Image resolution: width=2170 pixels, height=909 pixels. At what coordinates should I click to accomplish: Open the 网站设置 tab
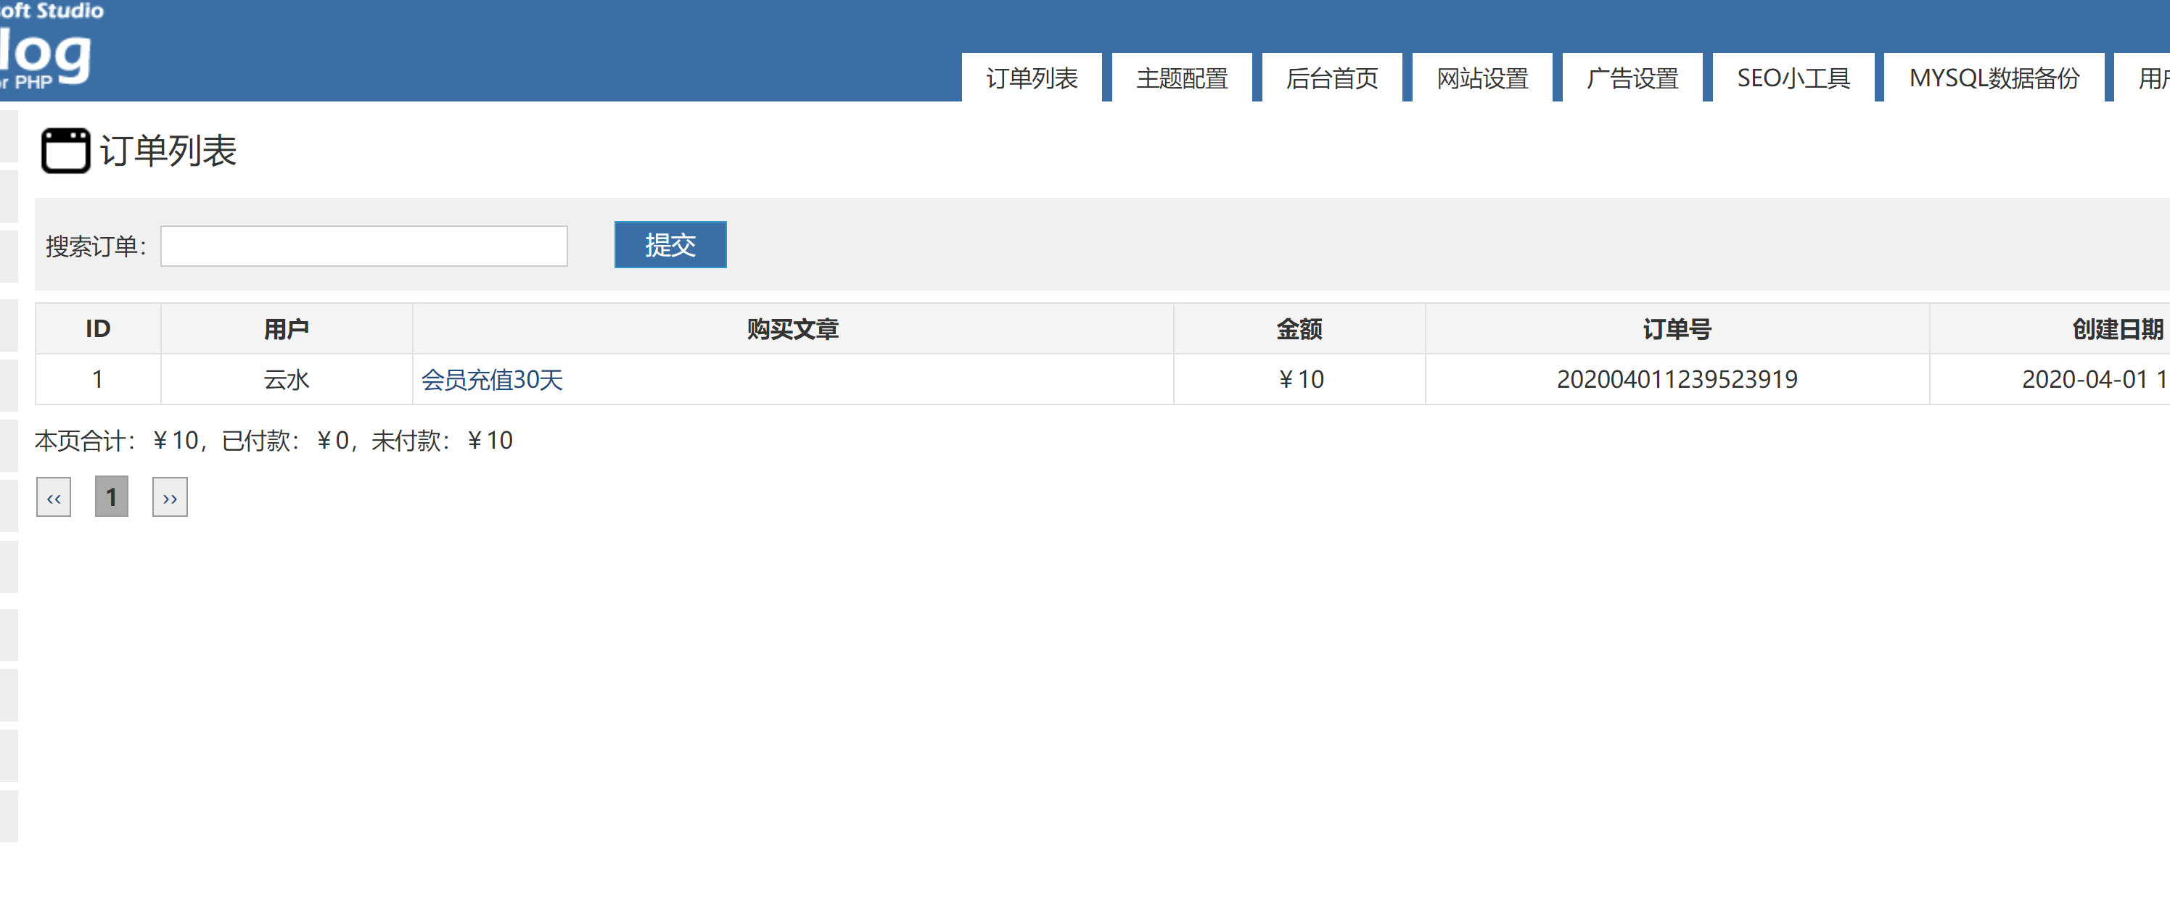click(x=1481, y=78)
